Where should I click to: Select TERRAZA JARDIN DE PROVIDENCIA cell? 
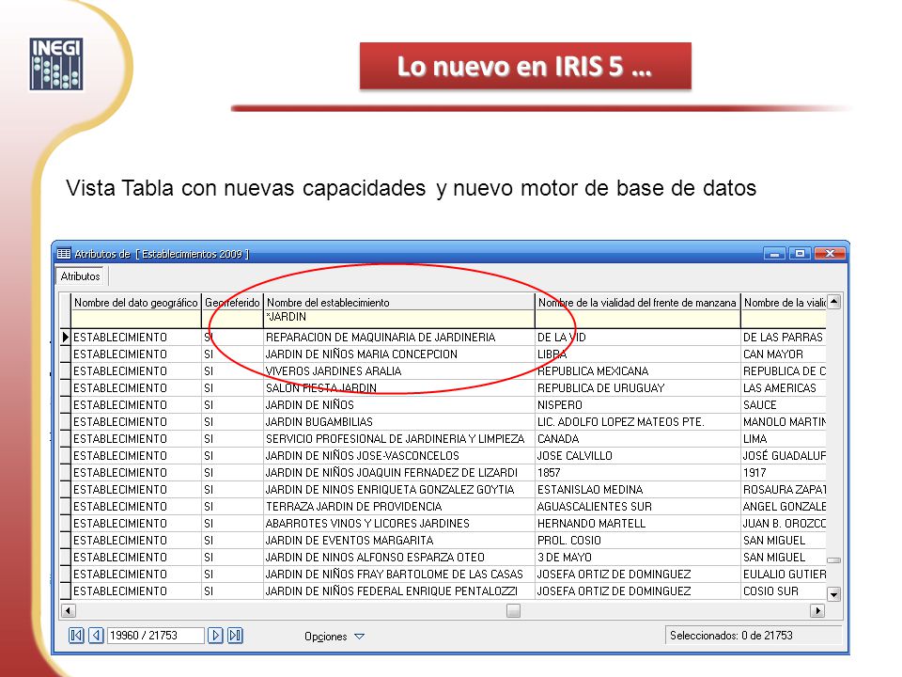(x=398, y=507)
